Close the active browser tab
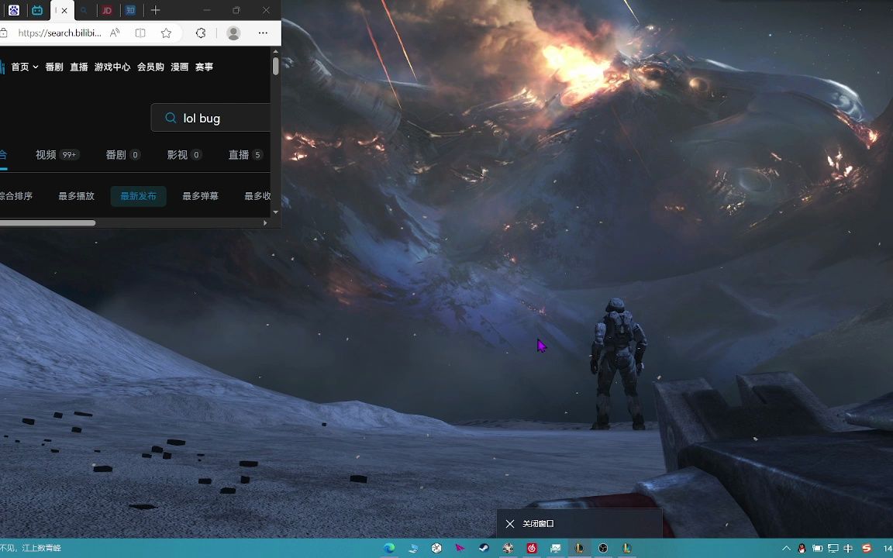Viewport: 893px width, 558px height. [x=64, y=10]
